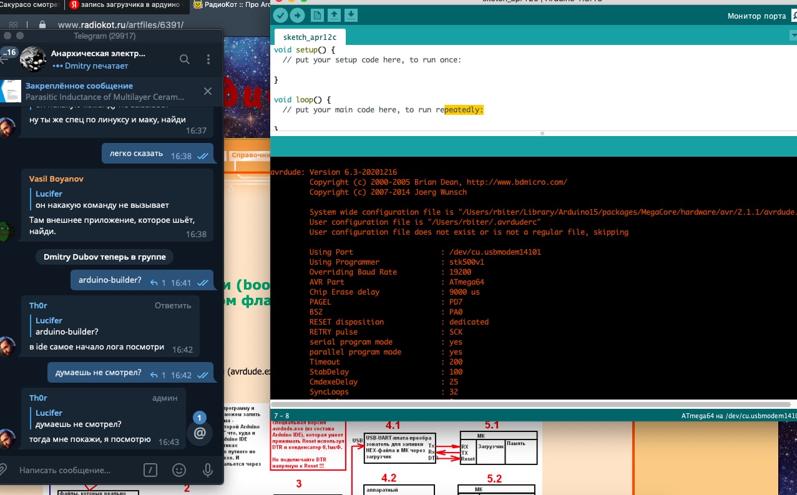Screen dimensions: 797x495
Task: Click reply count on 'arduino-builder?' outgoing message
Action: click(x=157, y=283)
